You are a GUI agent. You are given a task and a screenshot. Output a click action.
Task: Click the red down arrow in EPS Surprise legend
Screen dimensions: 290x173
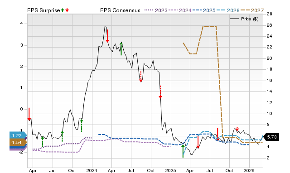(67, 10)
